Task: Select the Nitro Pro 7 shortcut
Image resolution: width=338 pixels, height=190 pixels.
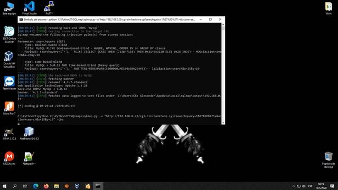Action: [10, 108]
